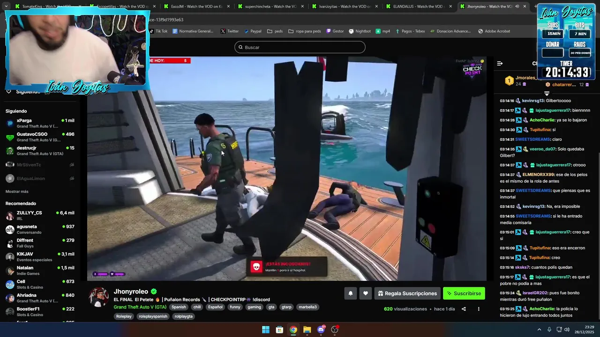
Task: Click the Jhonyroleo channel name
Action: 131,292
